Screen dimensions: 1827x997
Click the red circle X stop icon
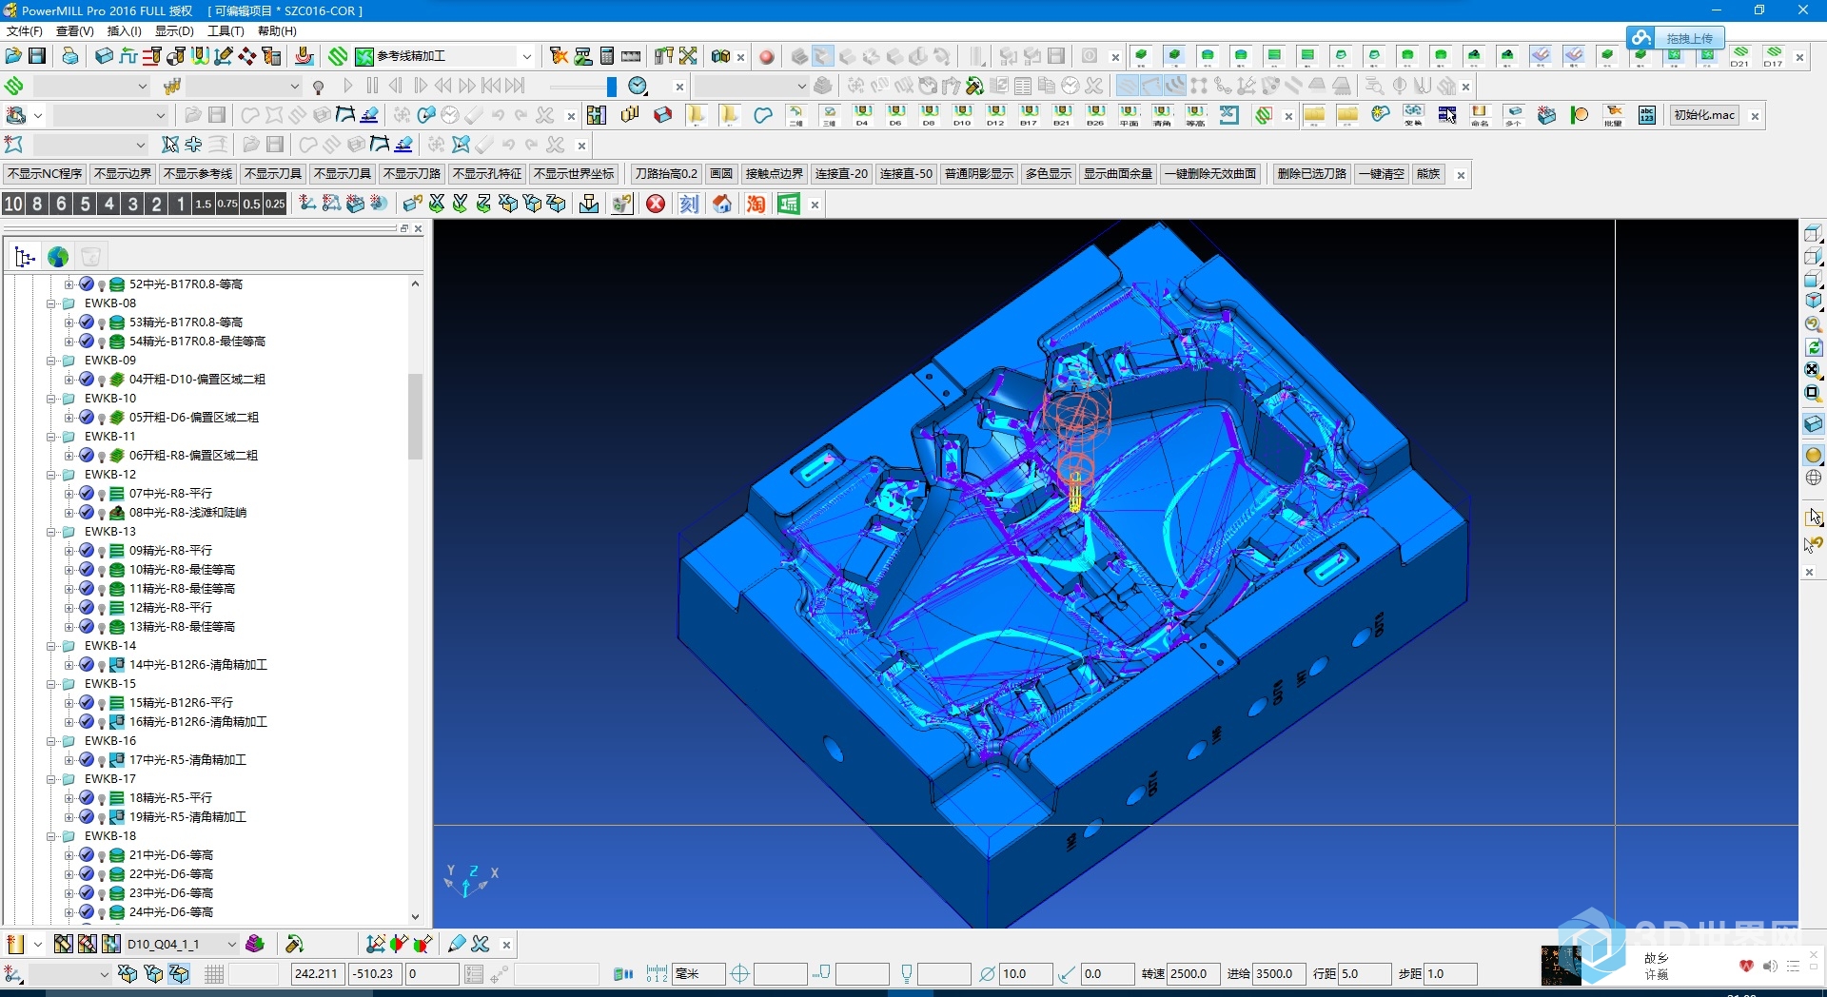[x=656, y=204]
